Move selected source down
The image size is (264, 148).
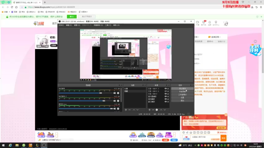165,110
